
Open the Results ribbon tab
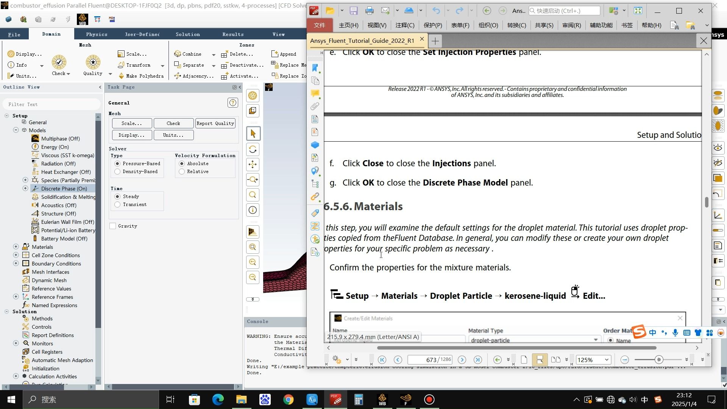click(x=233, y=34)
